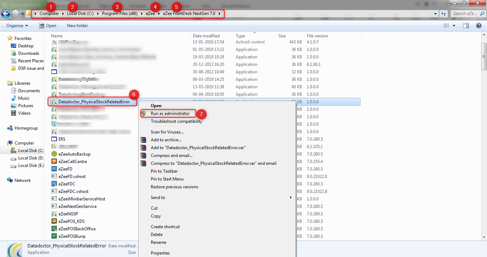
Task: Click the eZeeFD application icon
Action: point(54,169)
